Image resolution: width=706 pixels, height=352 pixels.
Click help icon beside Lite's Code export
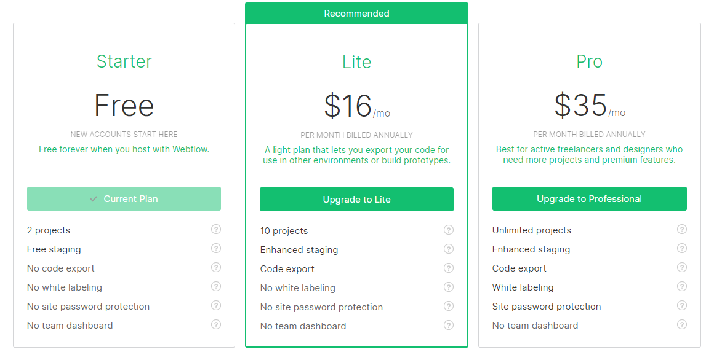coord(449,268)
